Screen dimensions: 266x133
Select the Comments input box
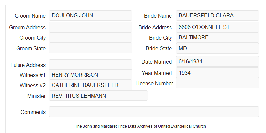pos(154,112)
